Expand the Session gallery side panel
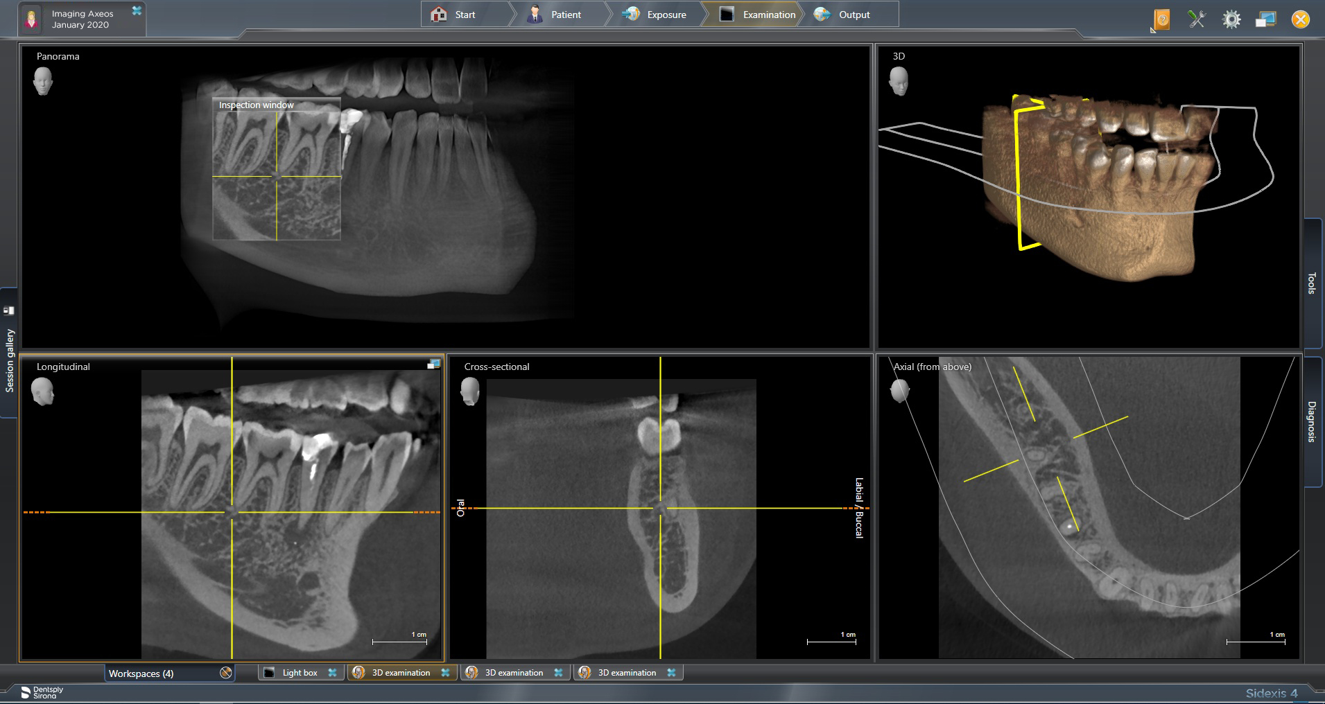This screenshot has width=1325, height=704. pos(9,361)
